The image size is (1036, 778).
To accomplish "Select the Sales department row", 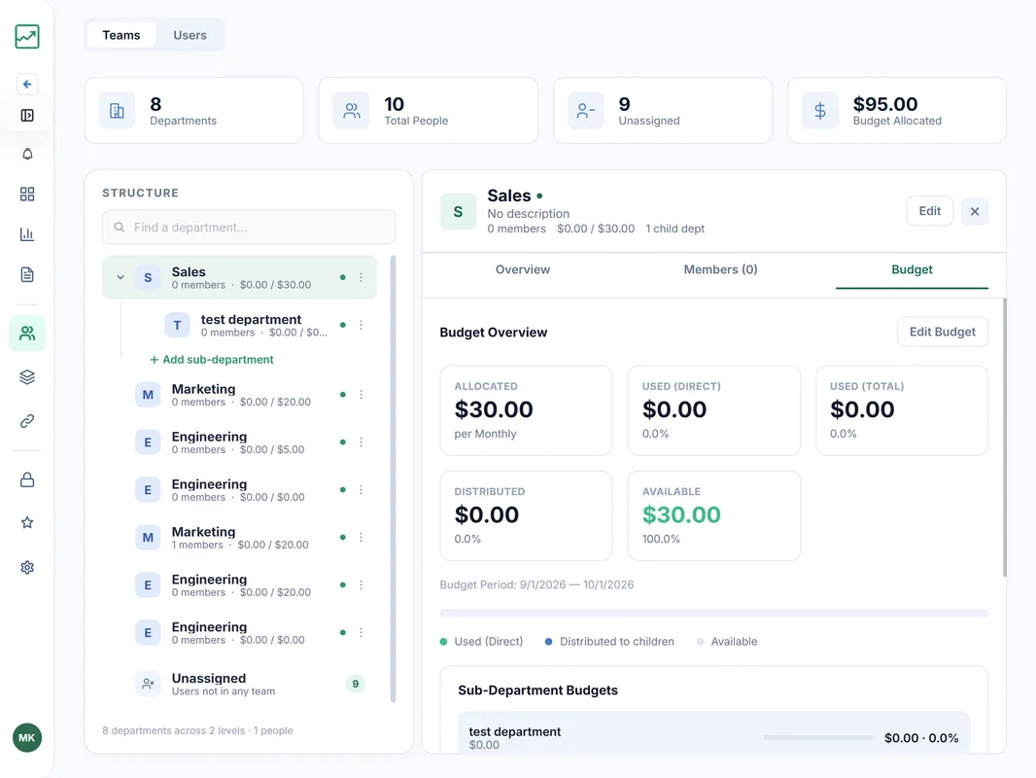I will tap(239, 277).
